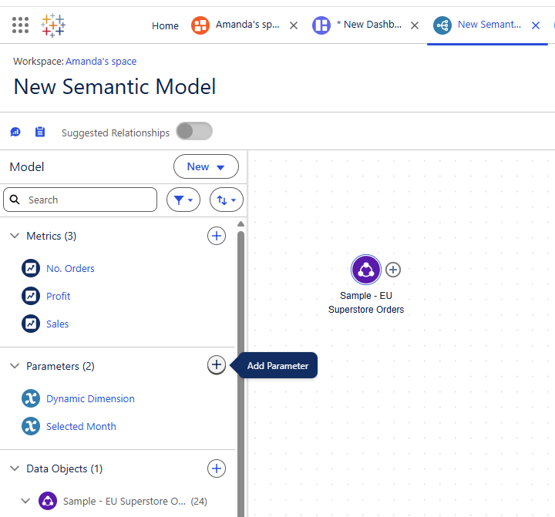The height and width of the screenshot is (517, 555).
Task: Collapse the Parameters section
Action: pos(15,366)
